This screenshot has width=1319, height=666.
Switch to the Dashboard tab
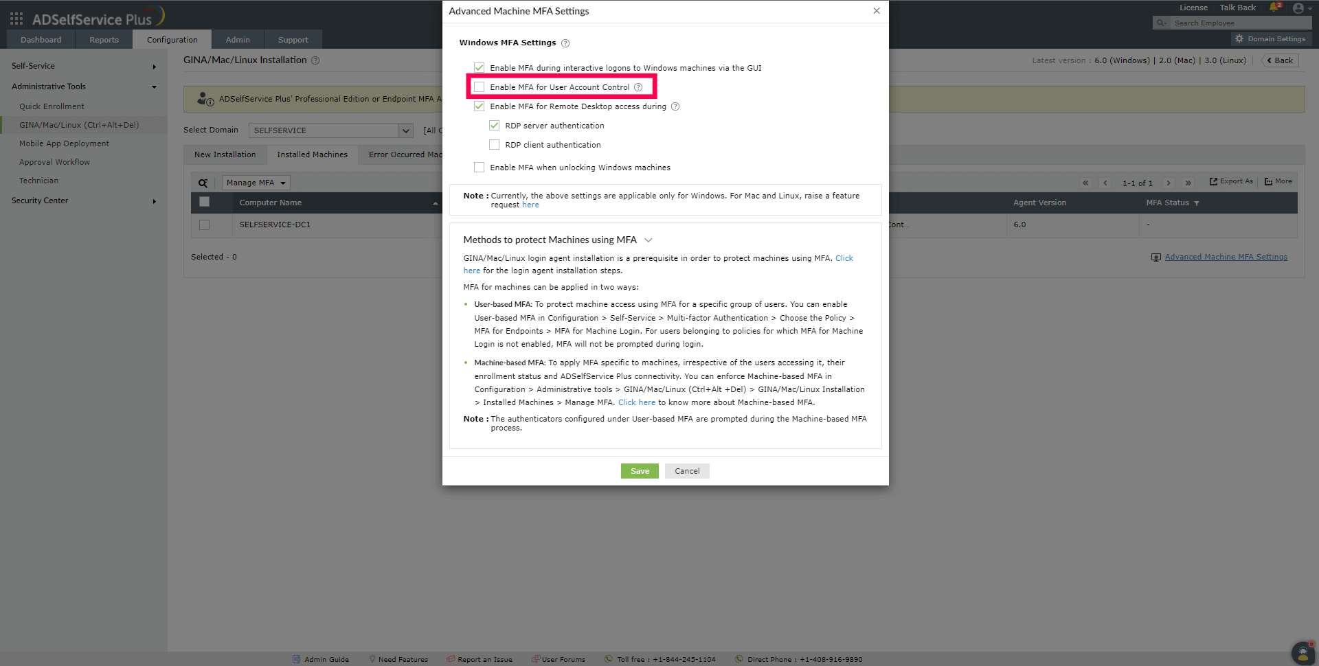[x=41, y=40]
